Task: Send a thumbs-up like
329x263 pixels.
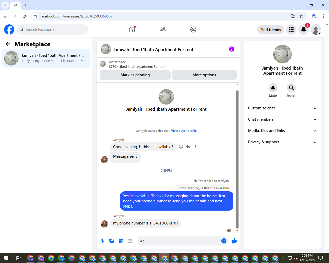Action: [234, 241]
